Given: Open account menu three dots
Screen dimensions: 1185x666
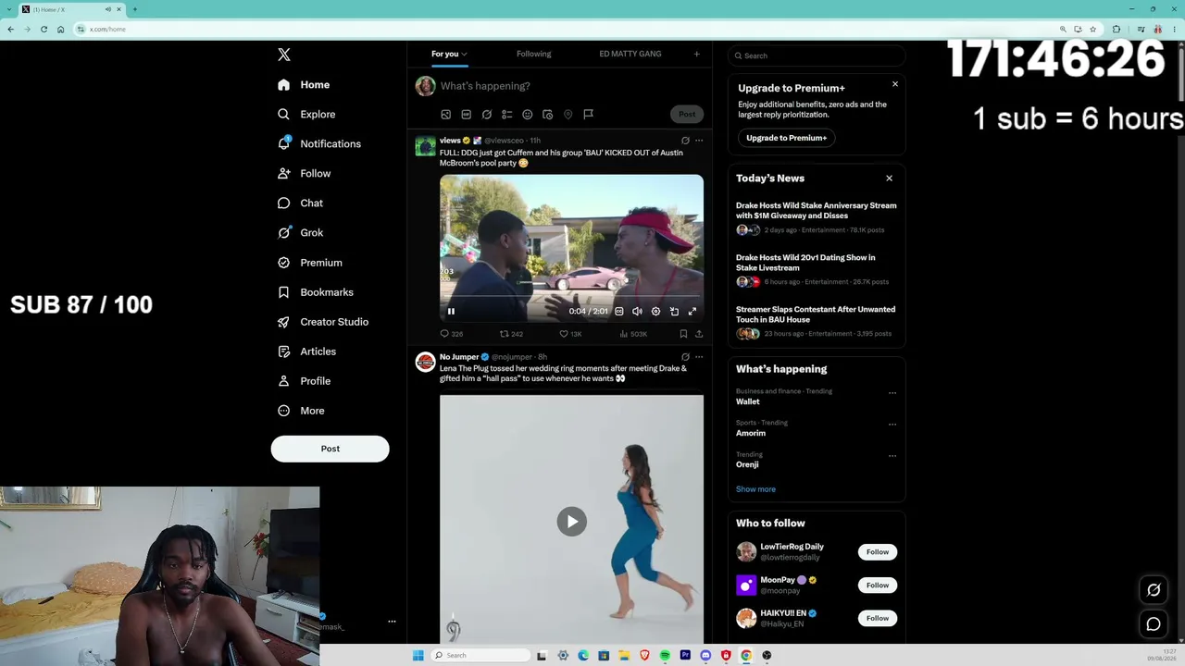Looking at the screenshot, I should (x=392, y=622).
